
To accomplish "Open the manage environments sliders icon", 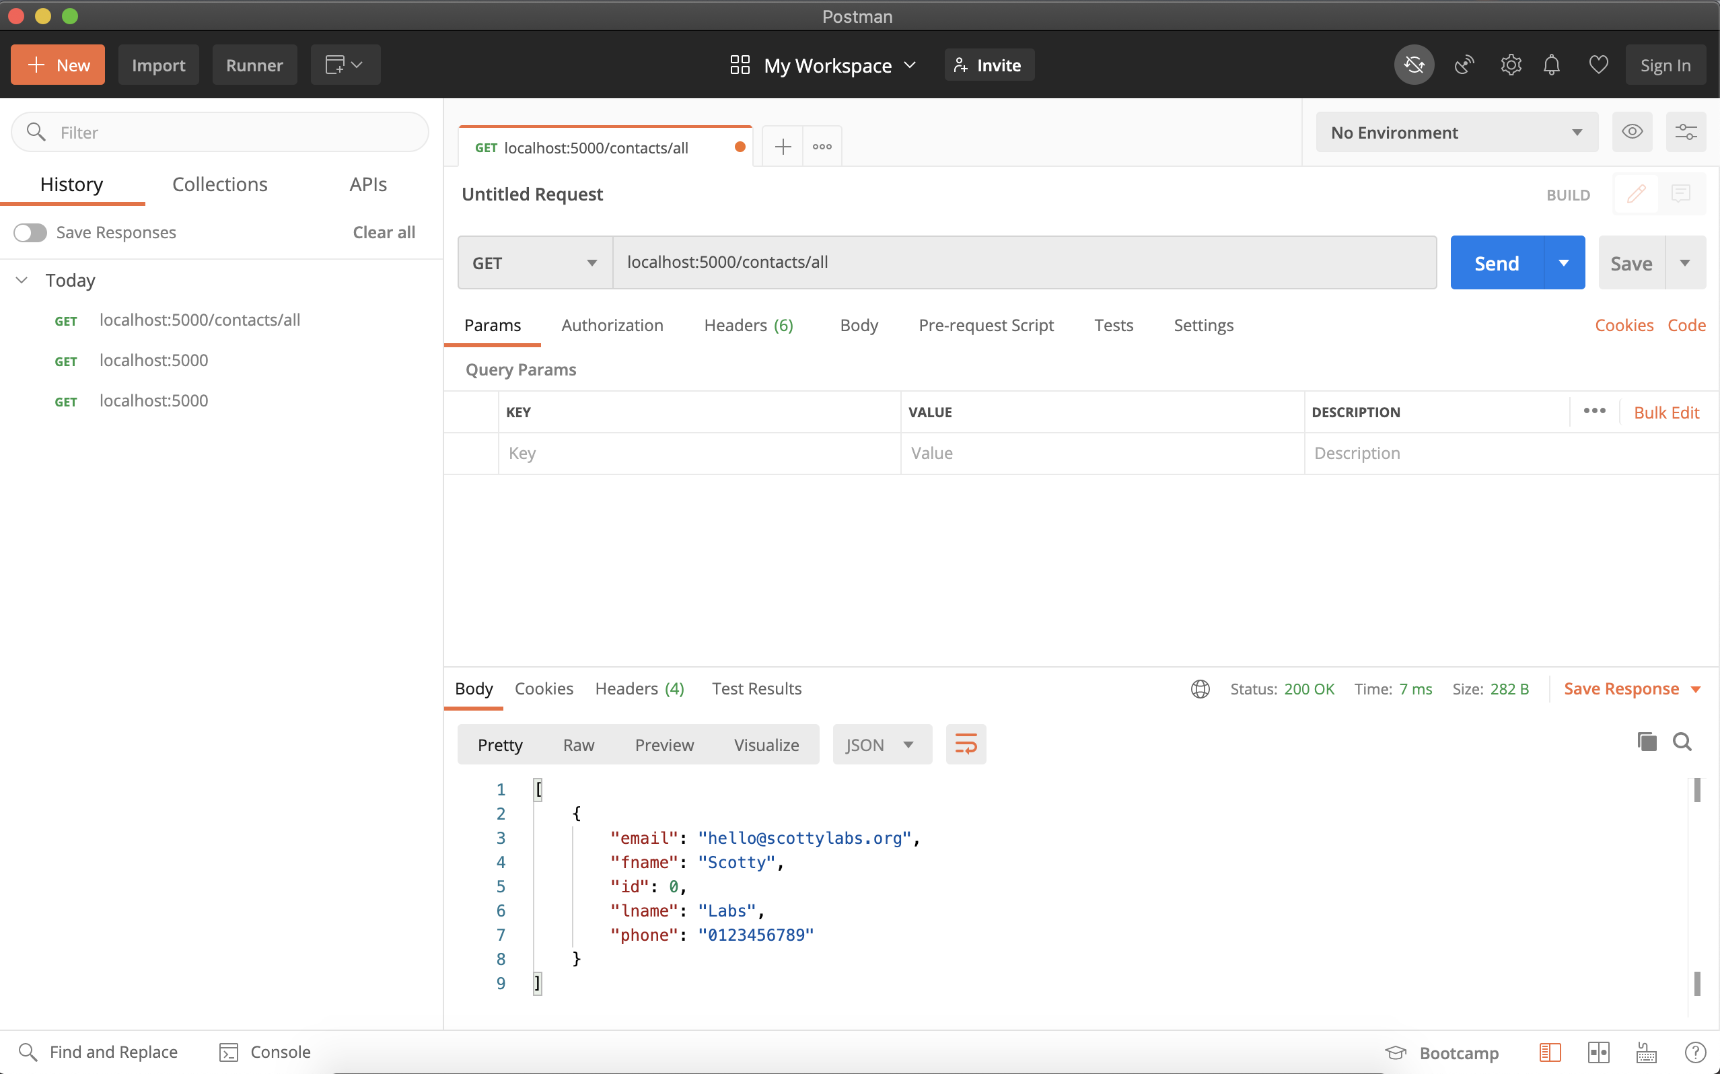I will (1686, 132).
